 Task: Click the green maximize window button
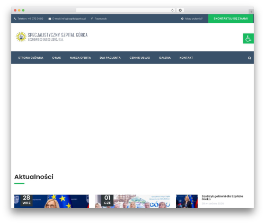pos(23,10)
